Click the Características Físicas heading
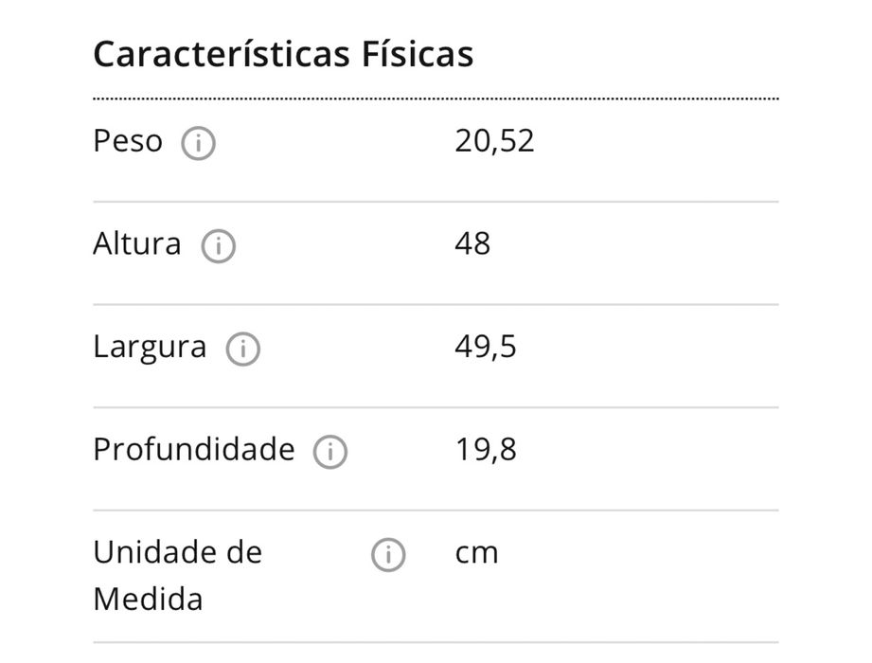Image resolution: width=872 pixels, height=663 pixels. 283,54
